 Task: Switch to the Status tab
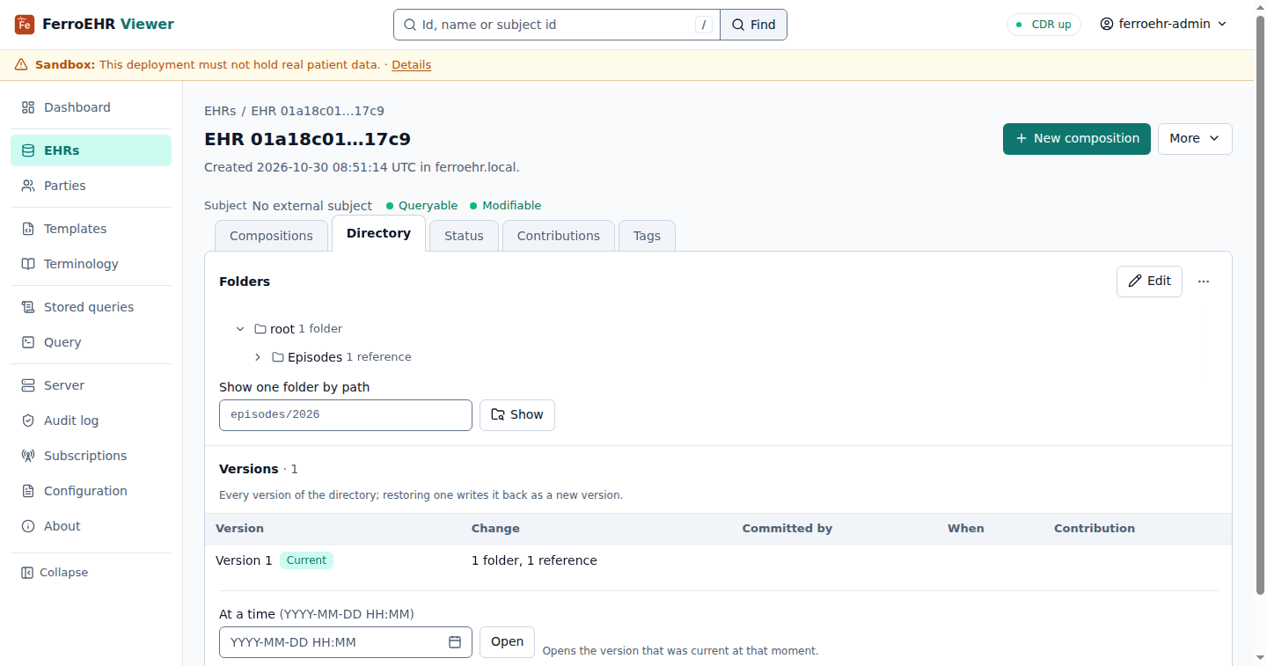464,236
